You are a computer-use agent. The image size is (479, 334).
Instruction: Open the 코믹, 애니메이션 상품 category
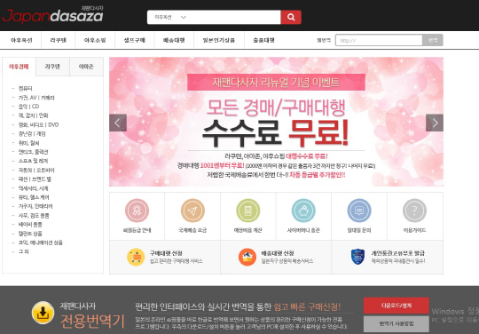(x=40, y=243)
